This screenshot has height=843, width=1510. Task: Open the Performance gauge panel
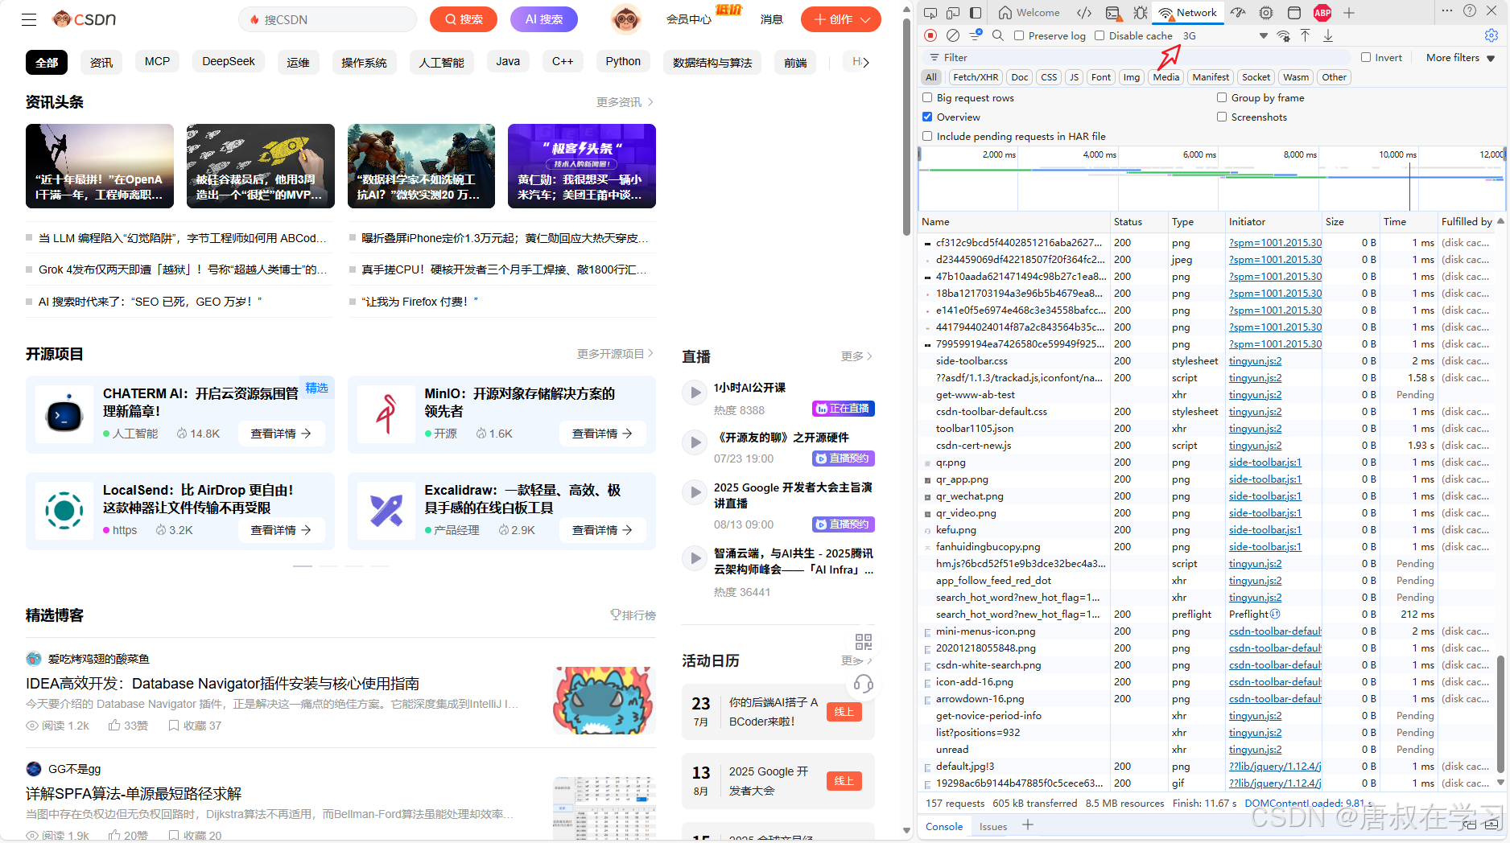click(1239, 13)
